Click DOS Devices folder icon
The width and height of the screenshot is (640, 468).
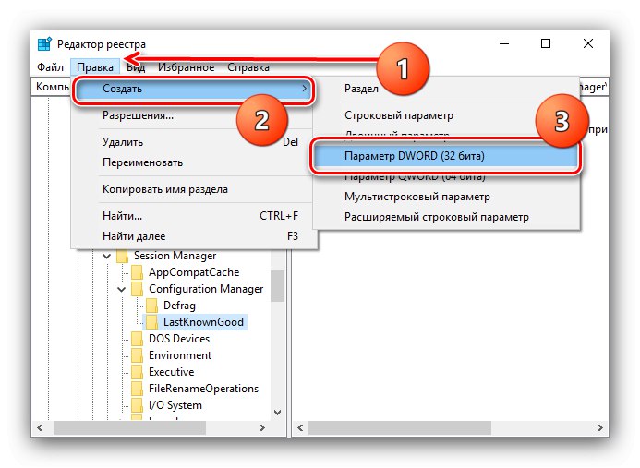[x=137, y=339]
